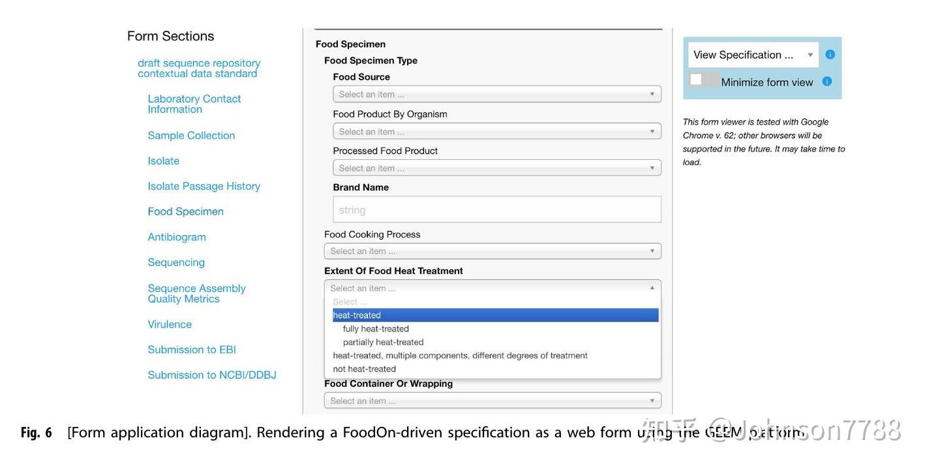Navigate to Sequence Assembly Quality Metrics
This screenshot has width=925, height=468.
(196, 293)
